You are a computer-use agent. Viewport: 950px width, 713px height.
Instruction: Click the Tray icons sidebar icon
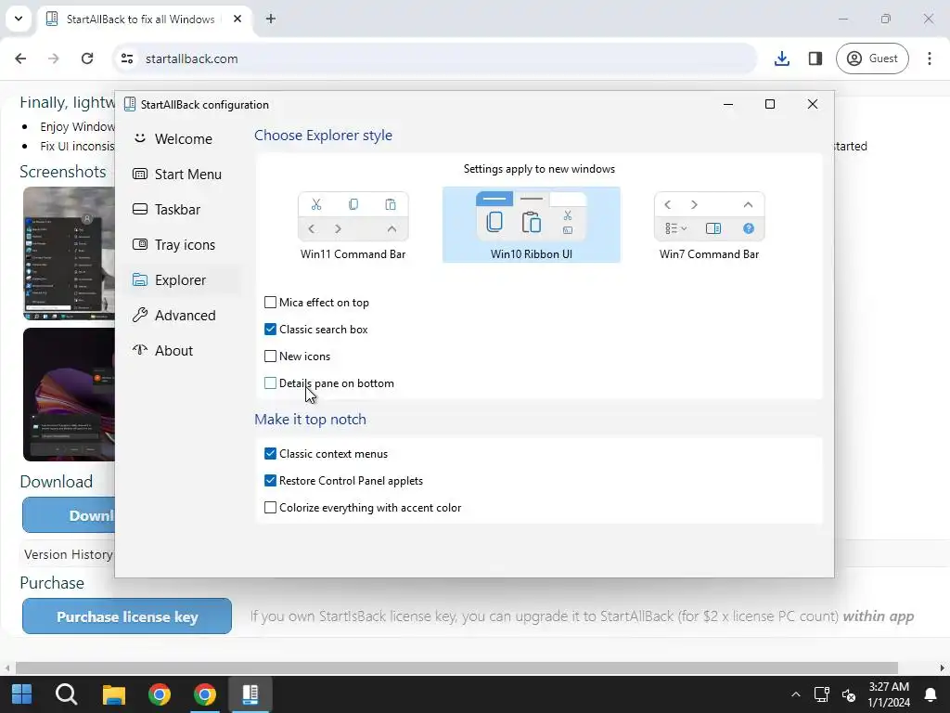[140, 244]
